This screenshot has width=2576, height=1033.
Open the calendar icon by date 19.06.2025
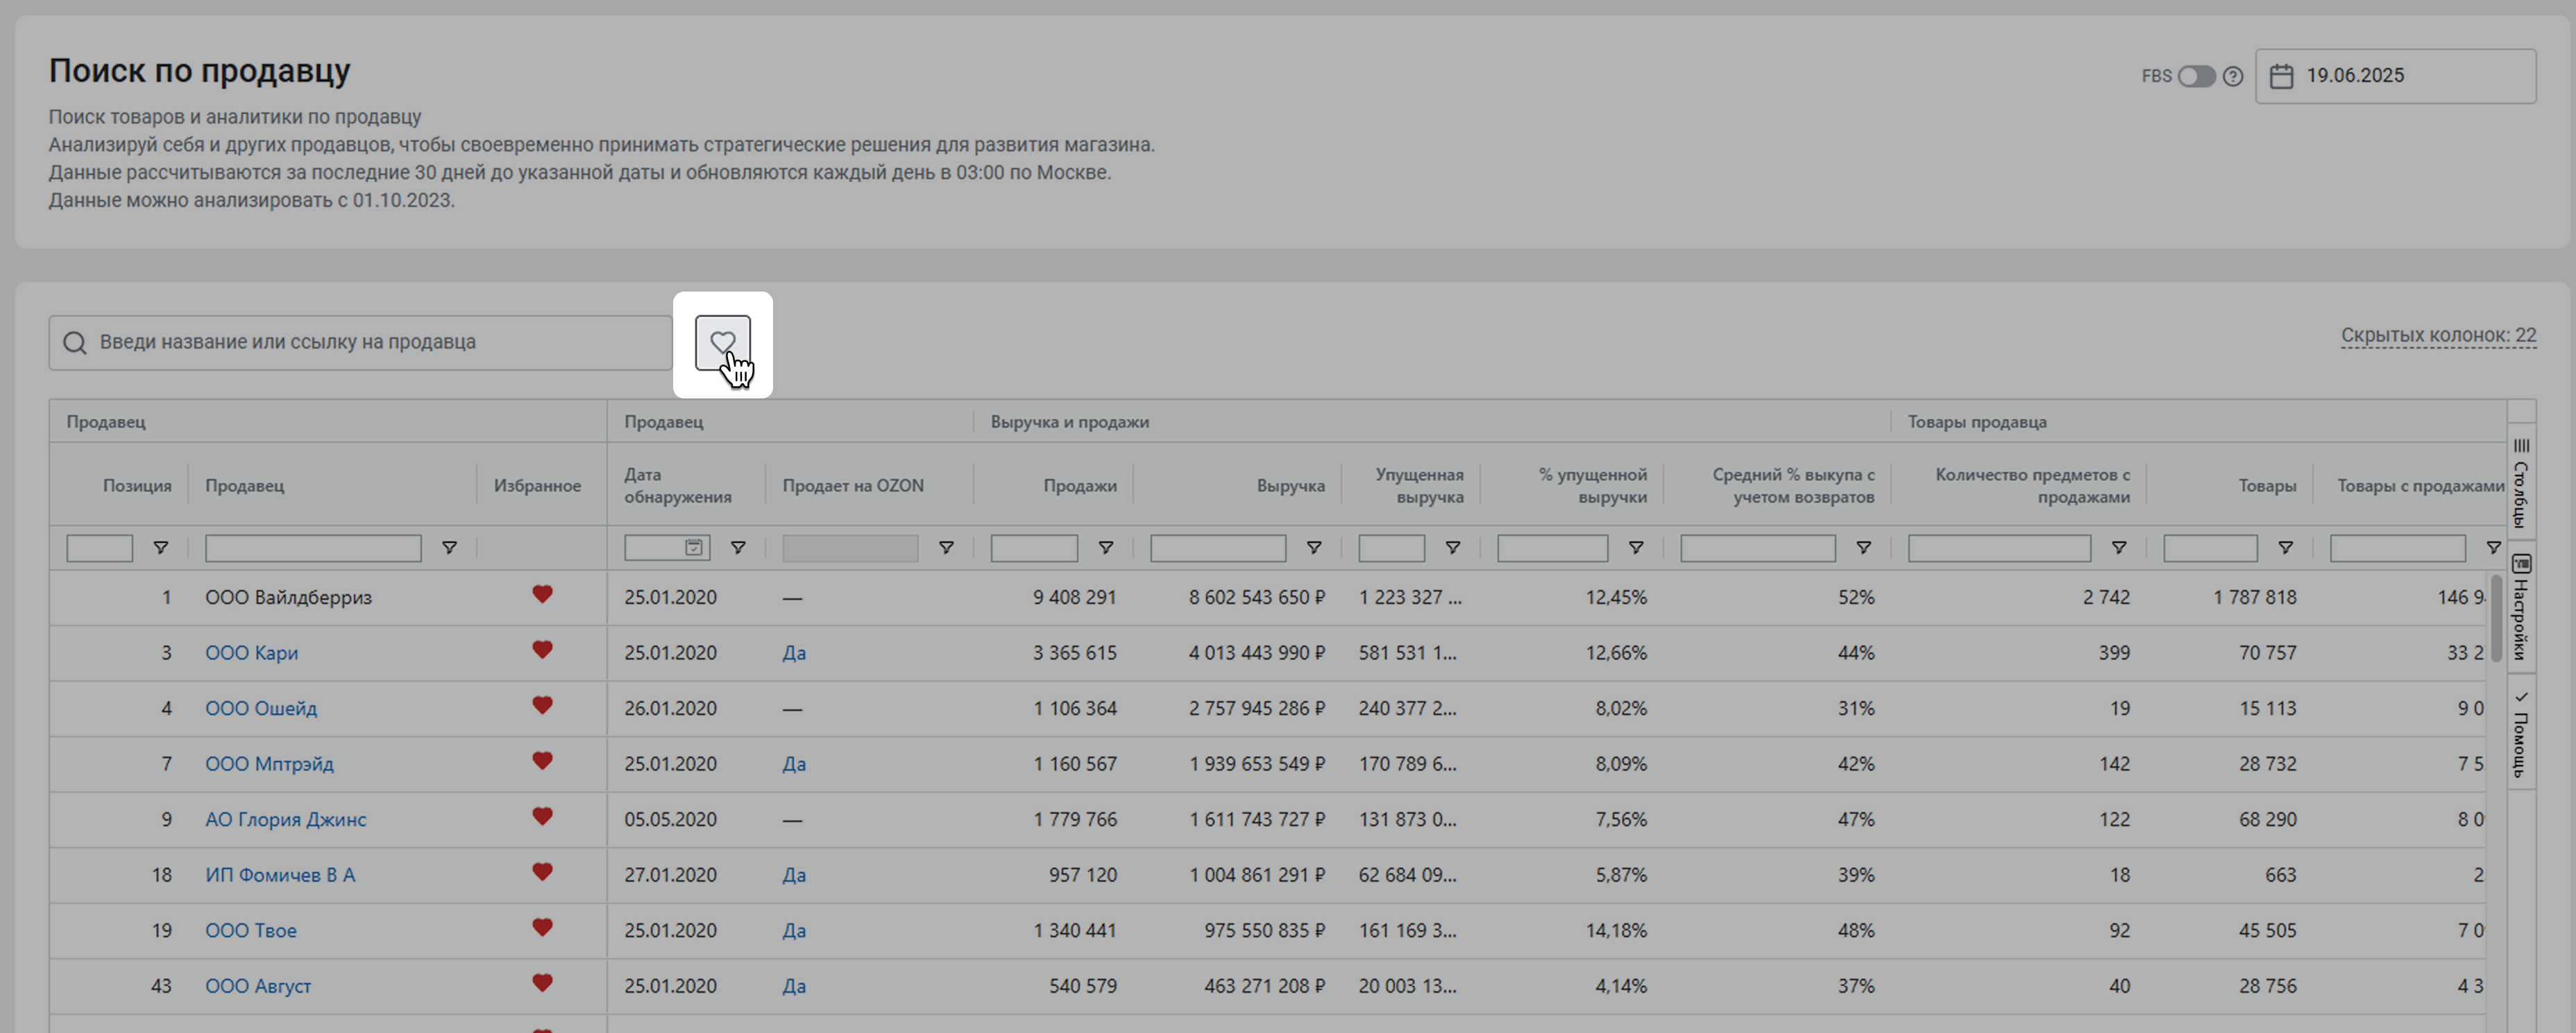(2281, 76)
